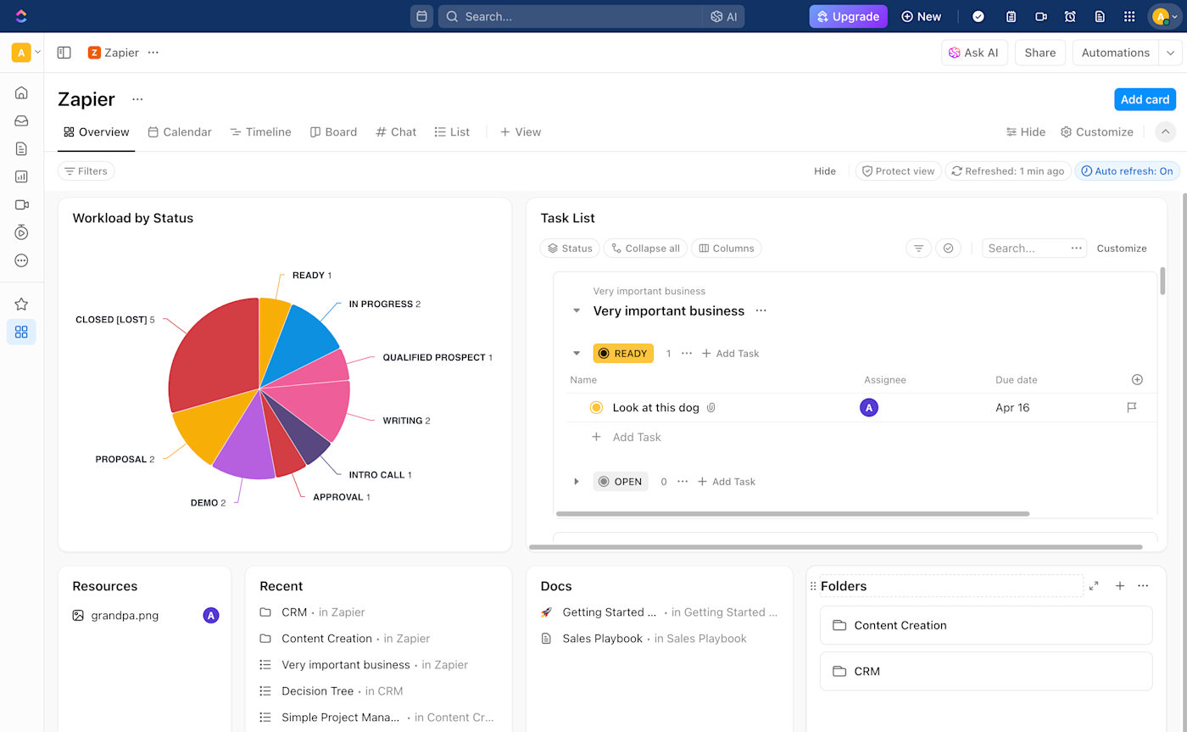Set priority flag for Look at this dog

1131,408
